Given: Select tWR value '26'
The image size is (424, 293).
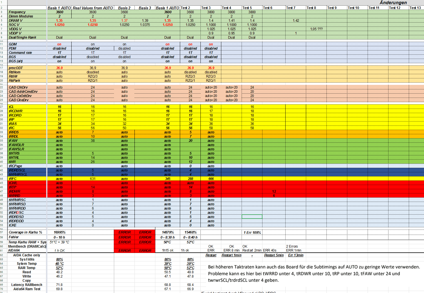Looking at the screenshot, I should [93, 162].
